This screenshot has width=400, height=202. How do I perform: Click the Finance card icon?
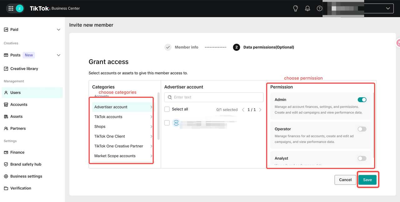click(x=6, y=152)
